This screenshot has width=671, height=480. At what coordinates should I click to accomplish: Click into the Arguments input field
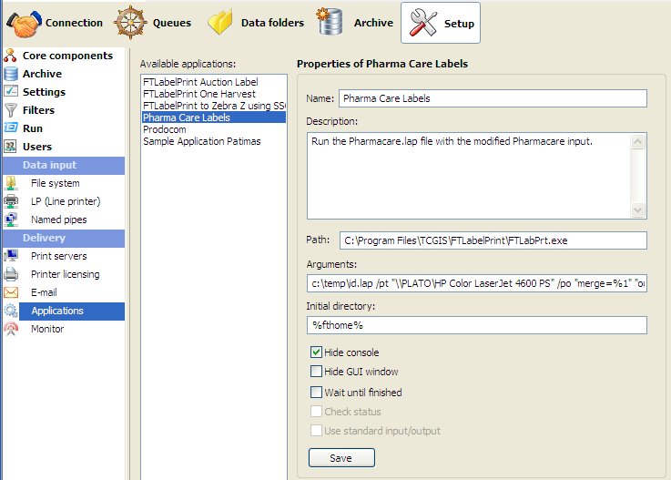[477, 283]
